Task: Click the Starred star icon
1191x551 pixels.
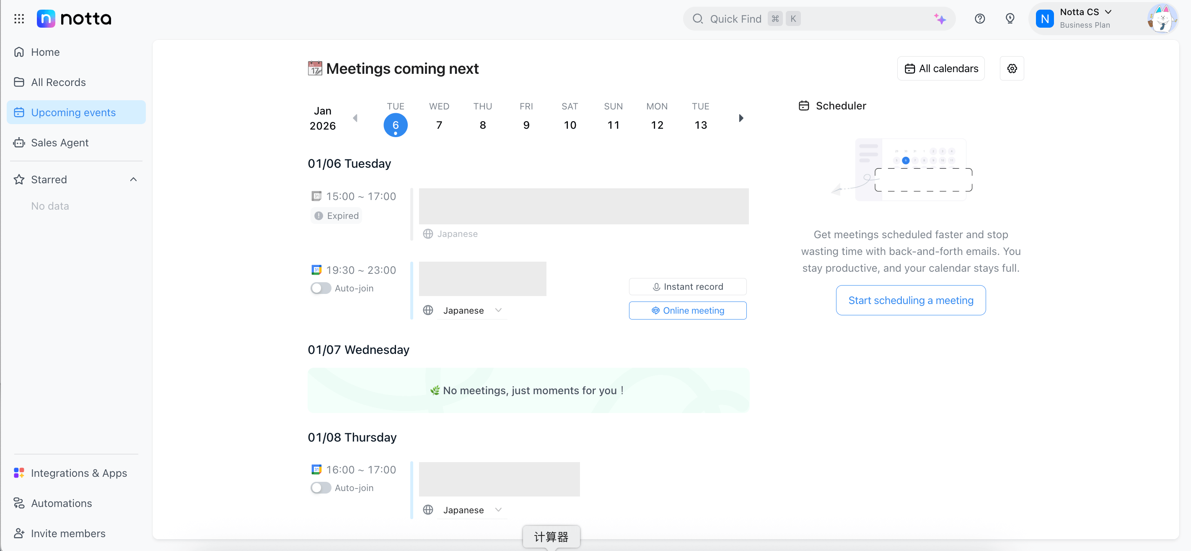Action: (19, 179)
